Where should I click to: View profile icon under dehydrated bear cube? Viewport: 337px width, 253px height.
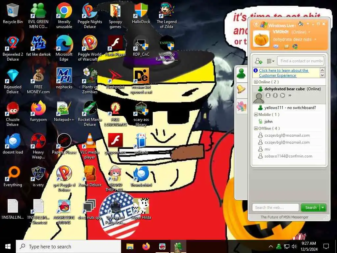[x=268, y=95]
